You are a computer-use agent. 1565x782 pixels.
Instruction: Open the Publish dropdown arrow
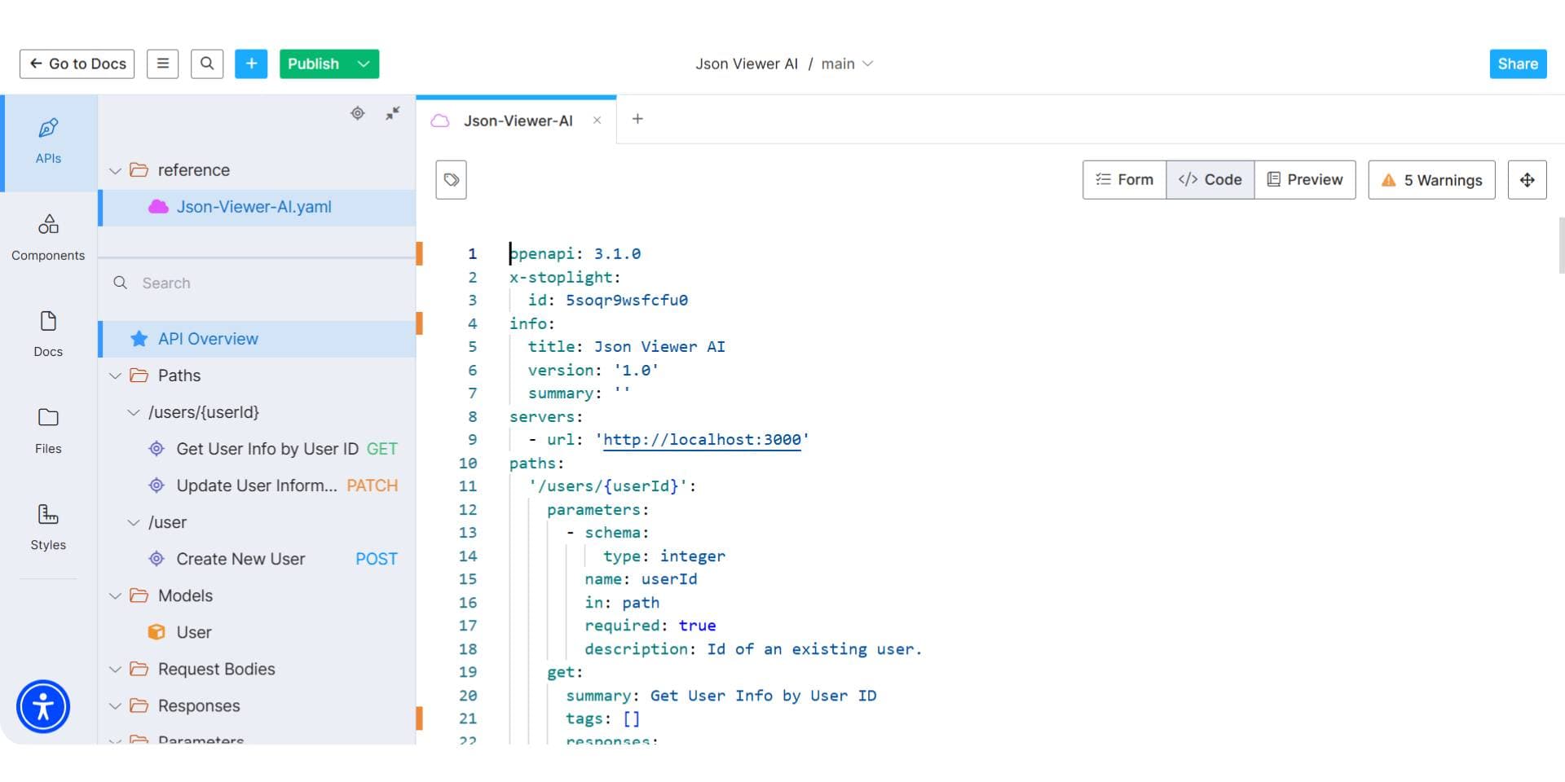364,64
